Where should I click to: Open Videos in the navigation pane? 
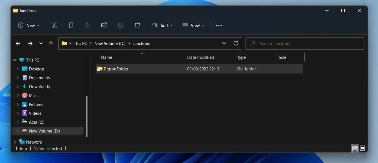[35, 113]
